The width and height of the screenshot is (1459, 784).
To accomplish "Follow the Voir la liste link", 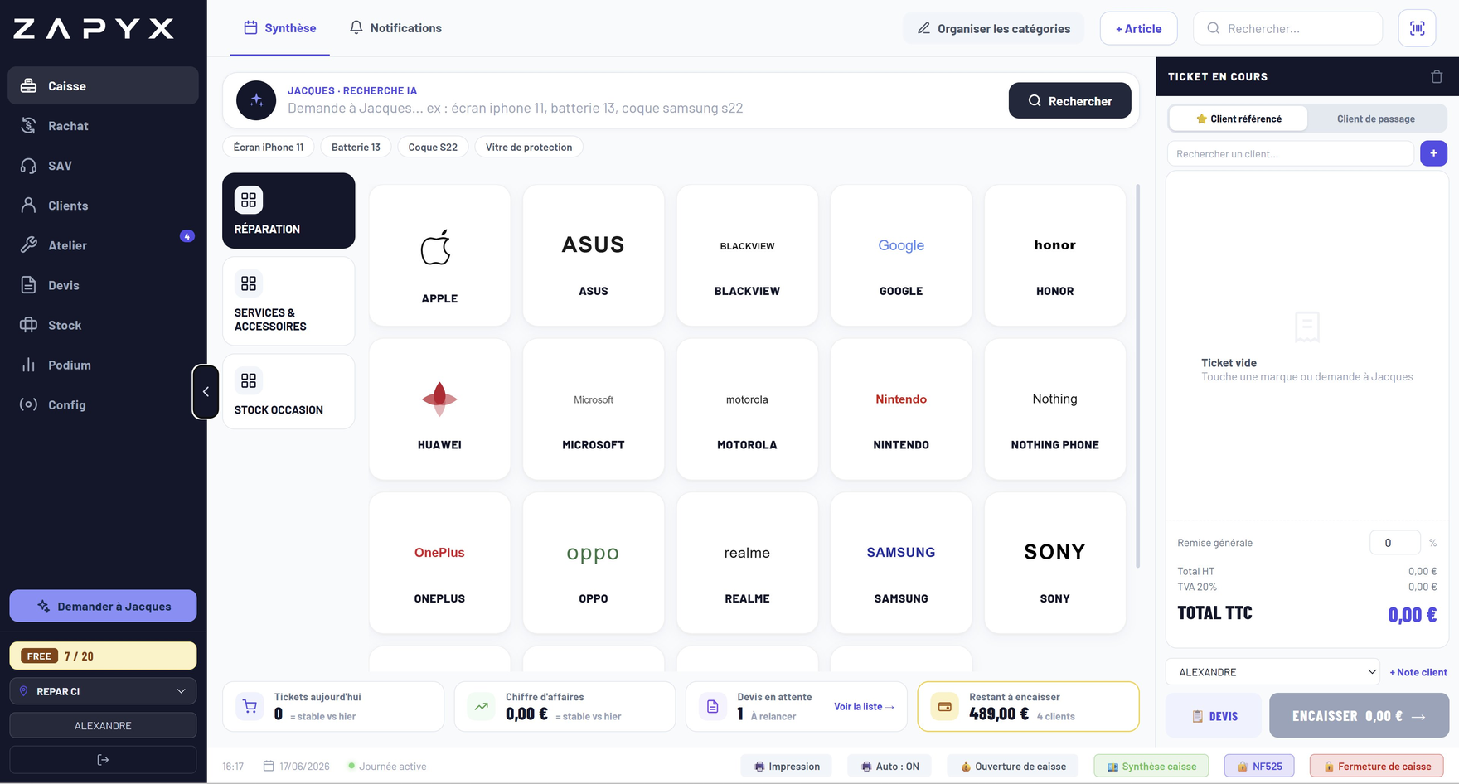I will point(864,707).
